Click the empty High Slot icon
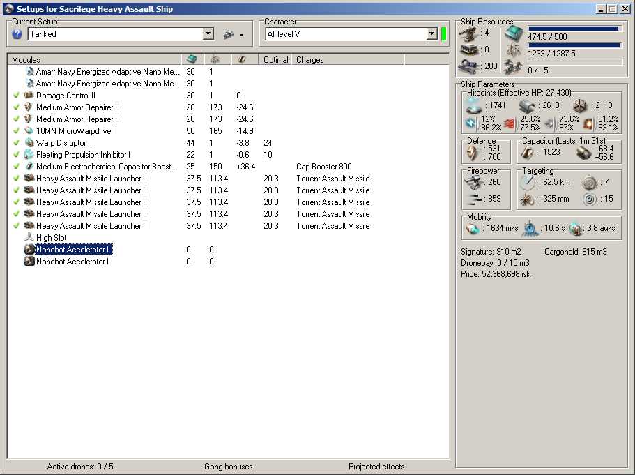Screen dimensions: 635x475 29,237
